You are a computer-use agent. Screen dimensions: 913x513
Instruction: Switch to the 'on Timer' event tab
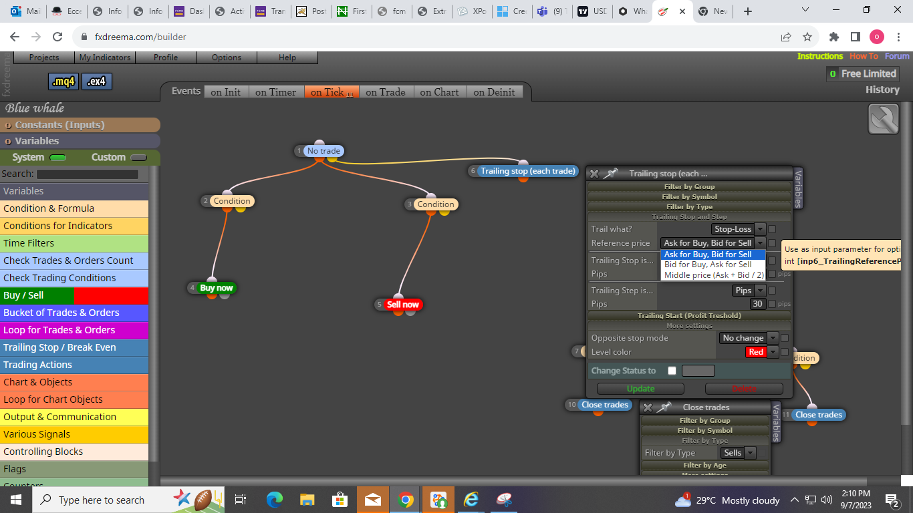click(275, 92)
